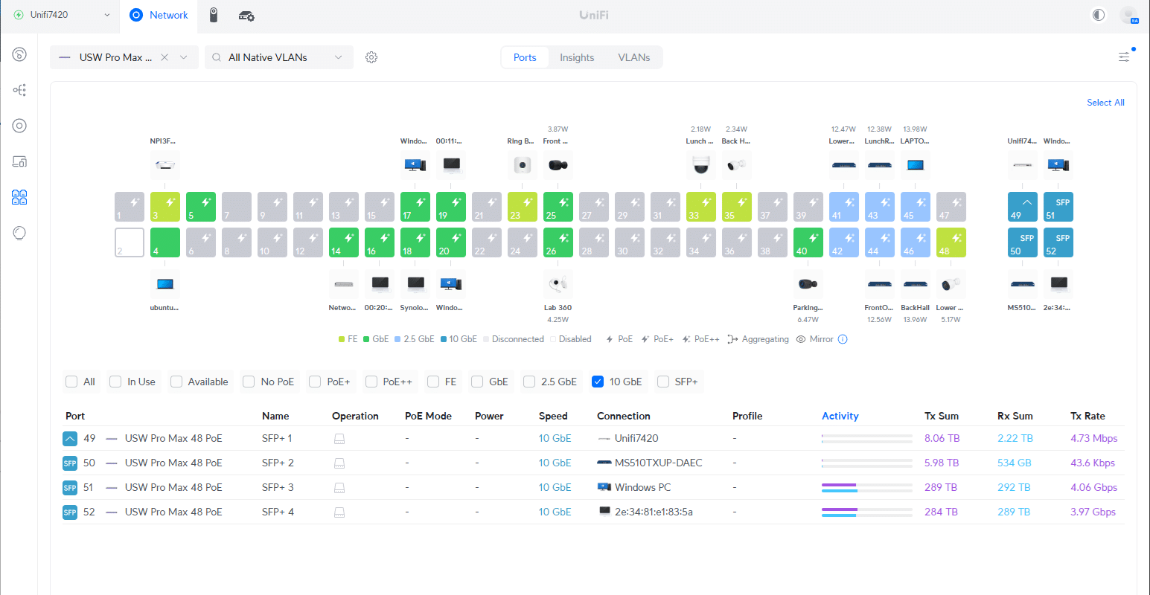Image resolution: width=1150 pixels, height=595 pixels.
Task: Click the Lab 360 camera device icon
Action: coord(558,284)
